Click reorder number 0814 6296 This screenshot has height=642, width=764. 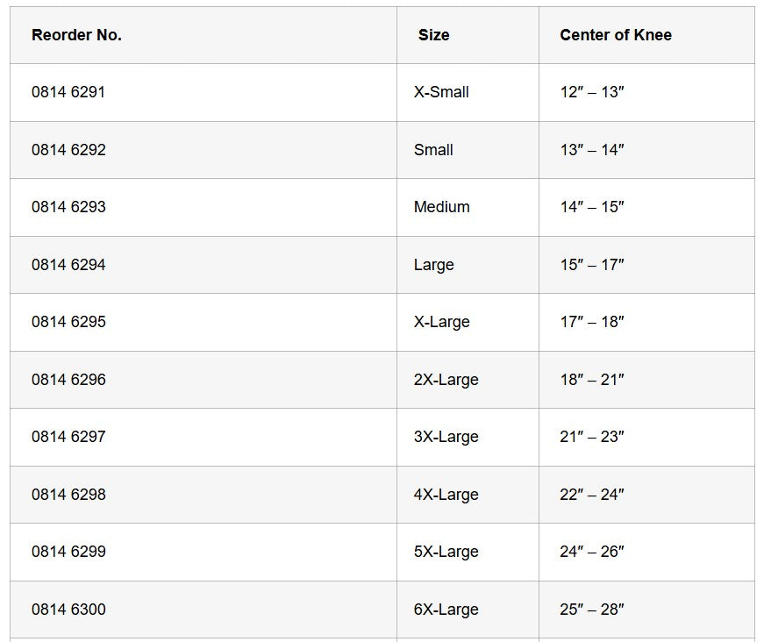pyautogui.click(x=68, y=380)
